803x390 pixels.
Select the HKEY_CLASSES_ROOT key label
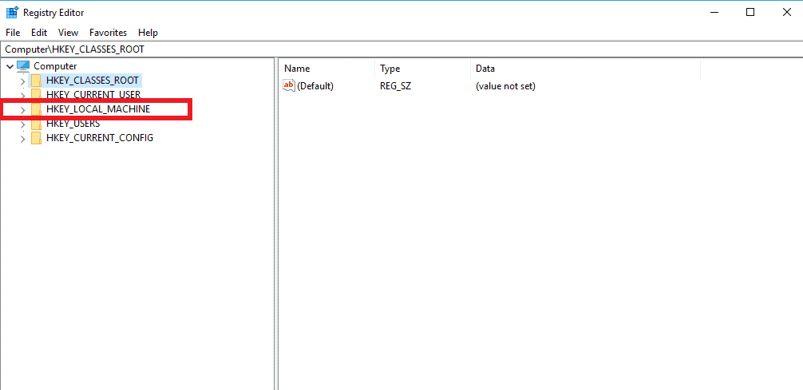[x=92, y=81]
